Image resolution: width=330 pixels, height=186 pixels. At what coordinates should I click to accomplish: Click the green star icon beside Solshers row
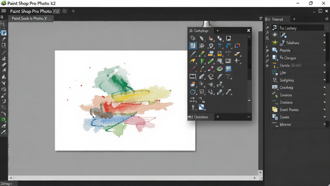click(275, 43)
